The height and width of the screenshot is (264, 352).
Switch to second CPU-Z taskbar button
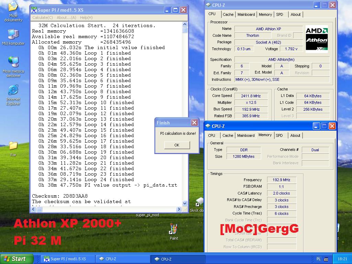pyautogui.click(x=178, y=259)
